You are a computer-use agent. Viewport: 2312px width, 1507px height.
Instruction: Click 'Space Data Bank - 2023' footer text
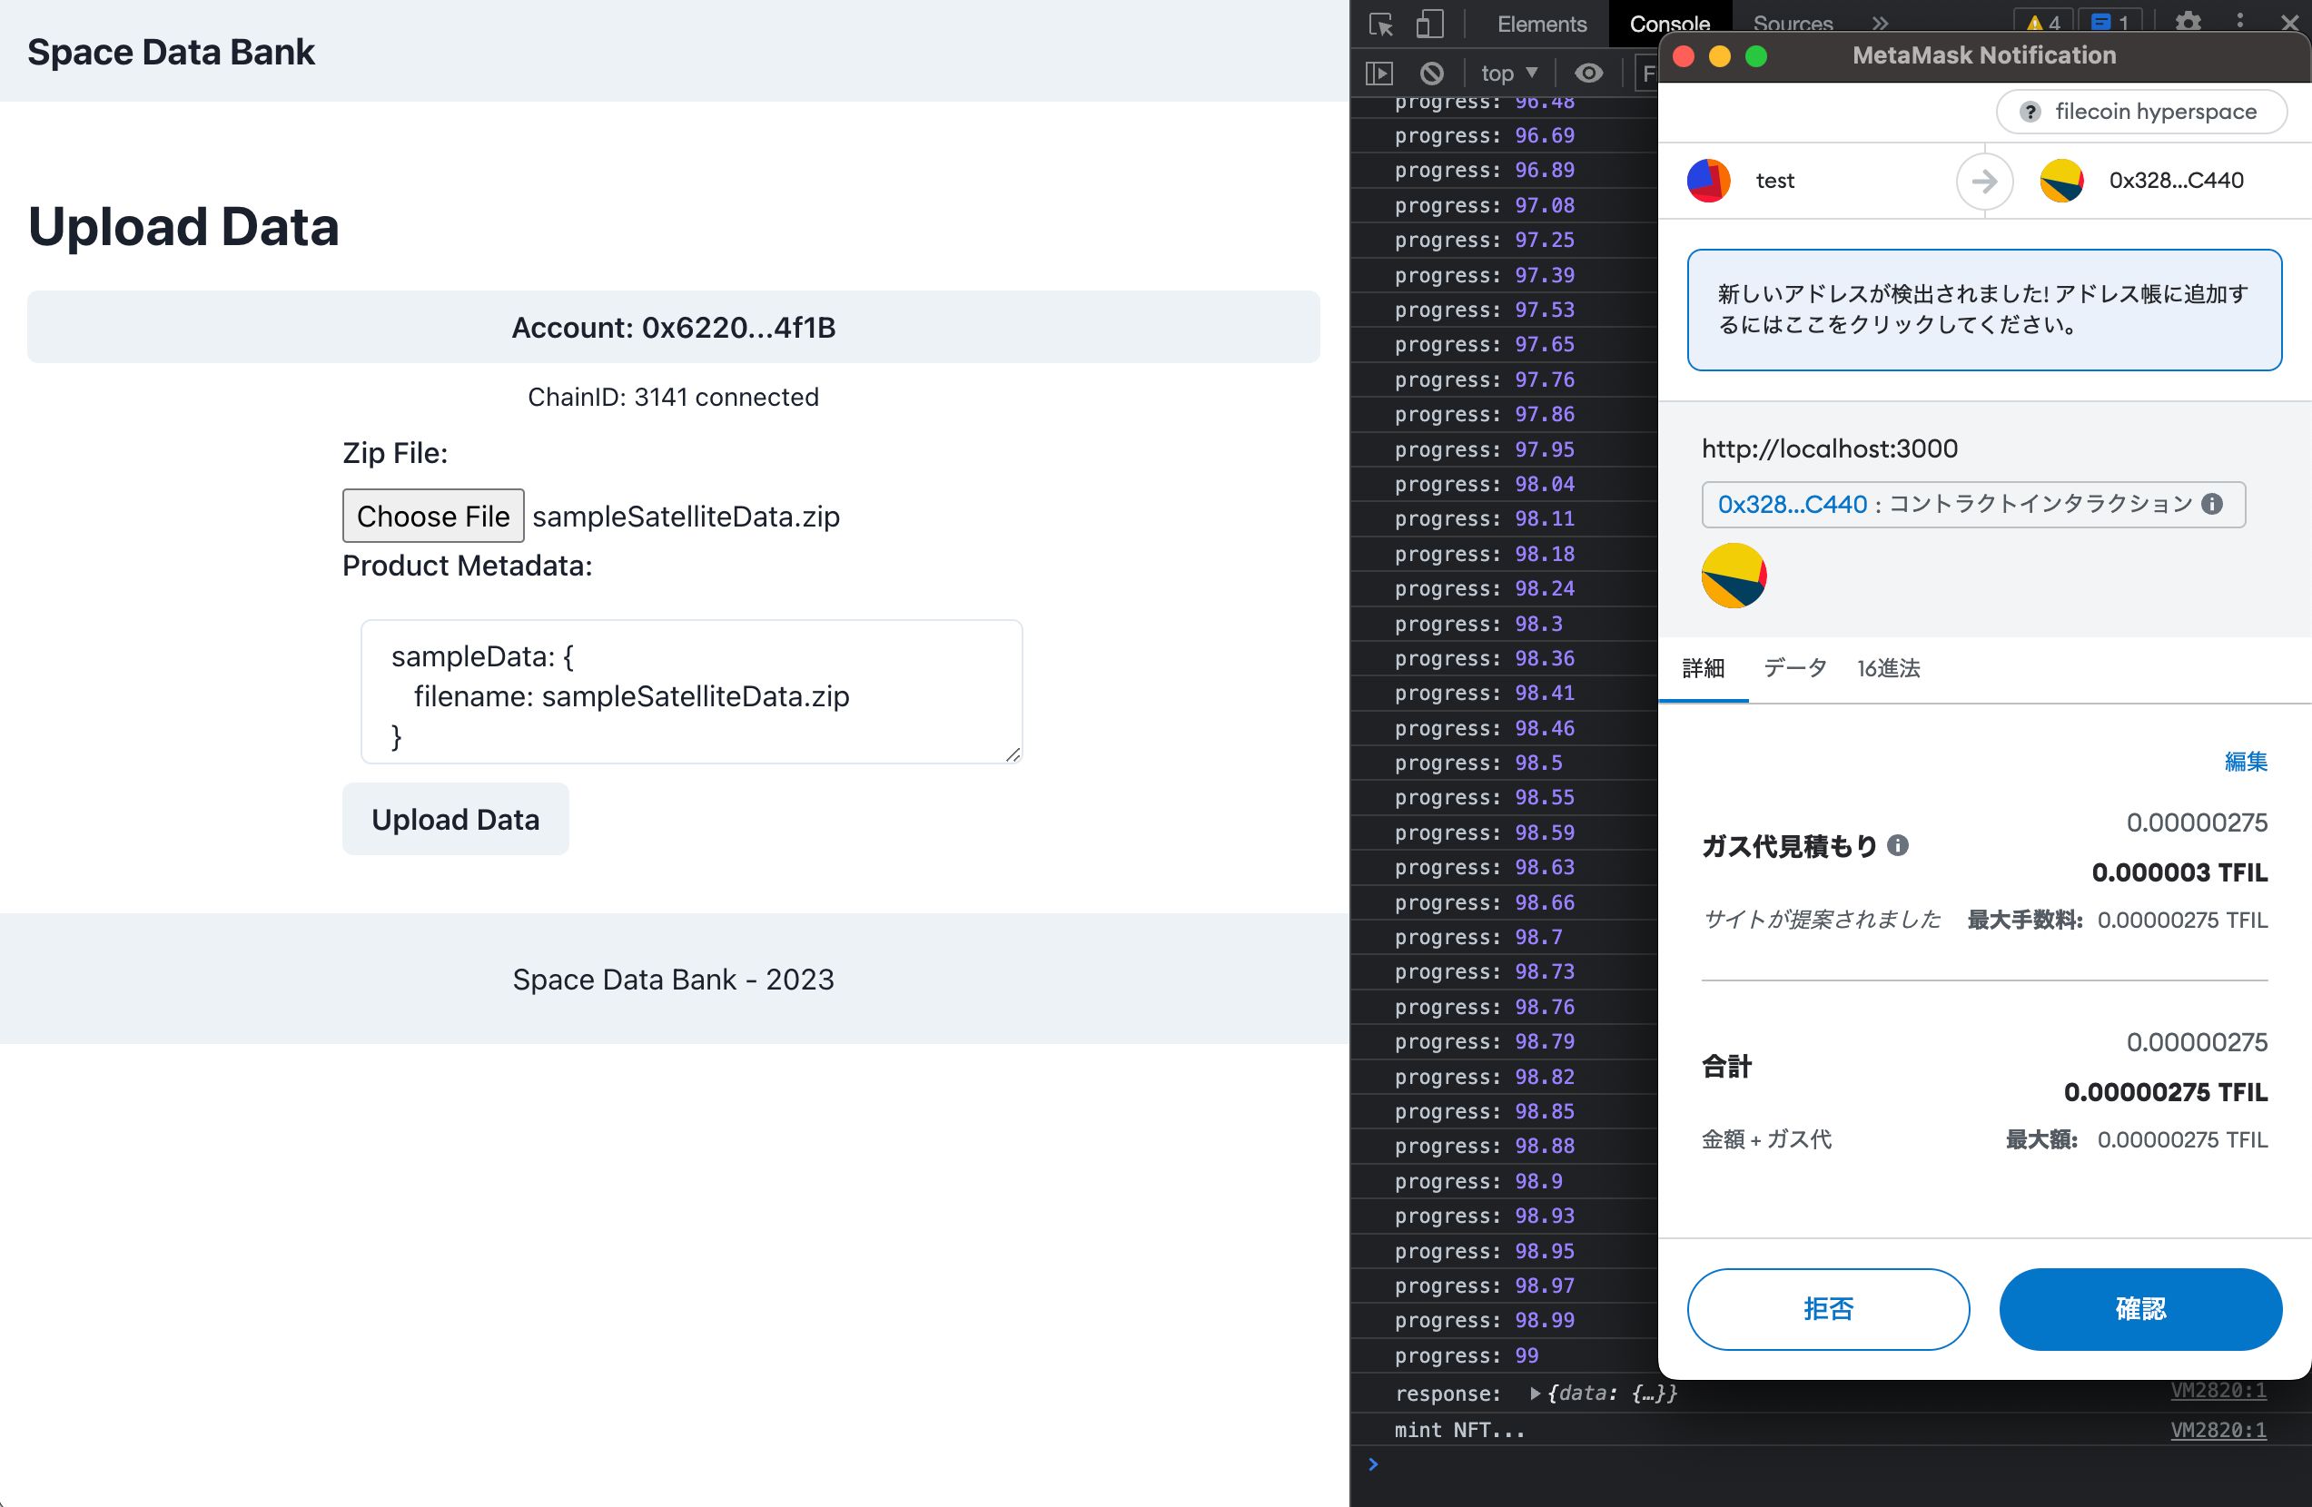pyautogui.click(x=673, y=980)
